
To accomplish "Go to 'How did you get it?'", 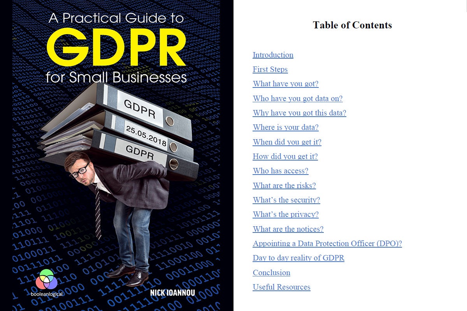I will [x=285, y=157].
